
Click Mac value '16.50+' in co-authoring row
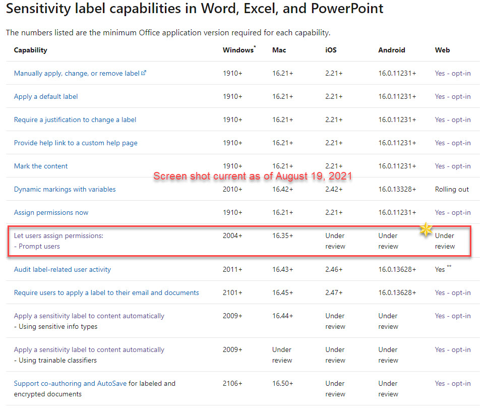(x=283, y=383)
